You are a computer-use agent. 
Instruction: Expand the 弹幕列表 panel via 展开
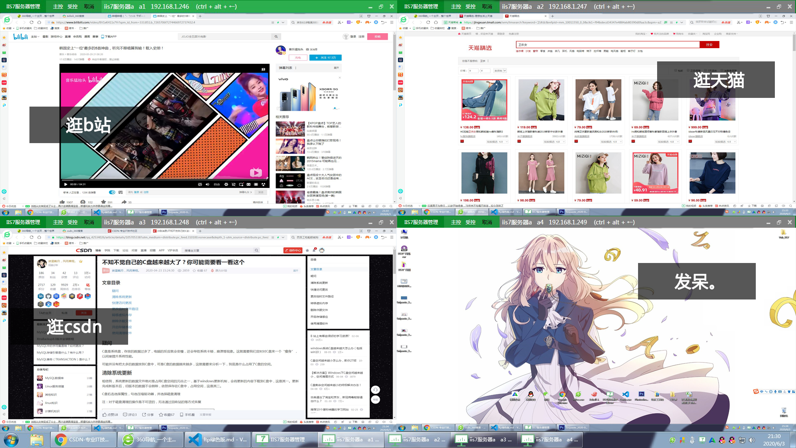[x=336, y=68]
